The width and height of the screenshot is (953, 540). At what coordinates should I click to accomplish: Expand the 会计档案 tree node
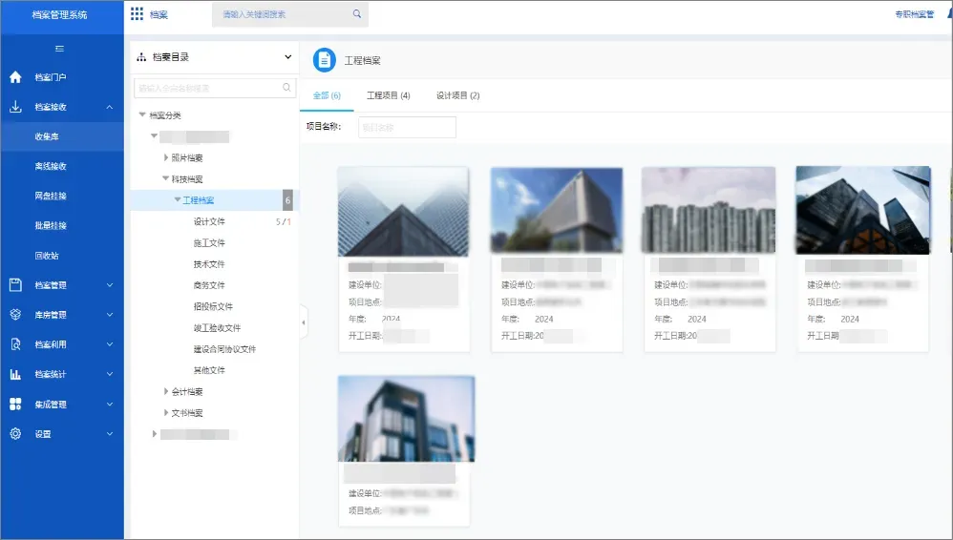pos(166,391)
